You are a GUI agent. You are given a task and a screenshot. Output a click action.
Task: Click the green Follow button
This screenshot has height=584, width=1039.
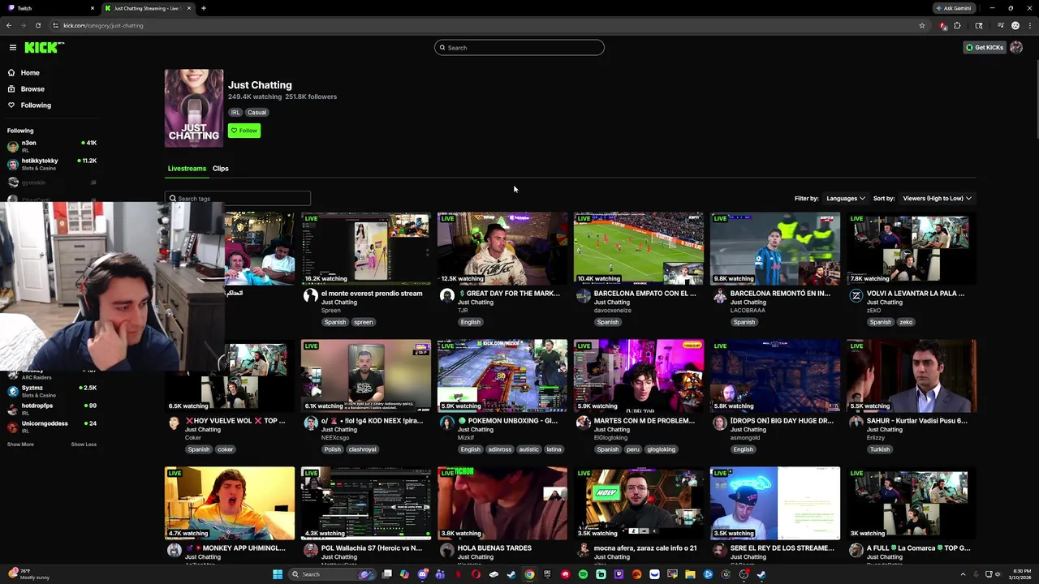(x=244, y=131)
